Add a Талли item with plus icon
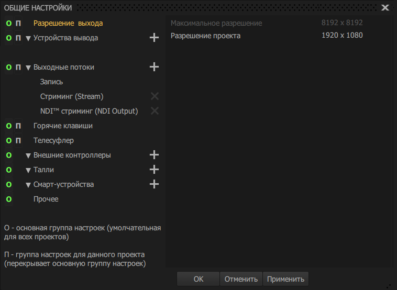Screen dimensions: 397x290 [154, 170]
